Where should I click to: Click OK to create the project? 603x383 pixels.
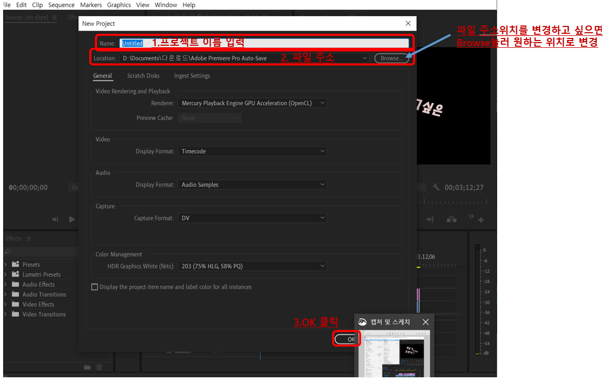(x=347, y=339)
